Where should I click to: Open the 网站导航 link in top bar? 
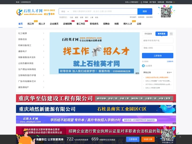point(169,2)
